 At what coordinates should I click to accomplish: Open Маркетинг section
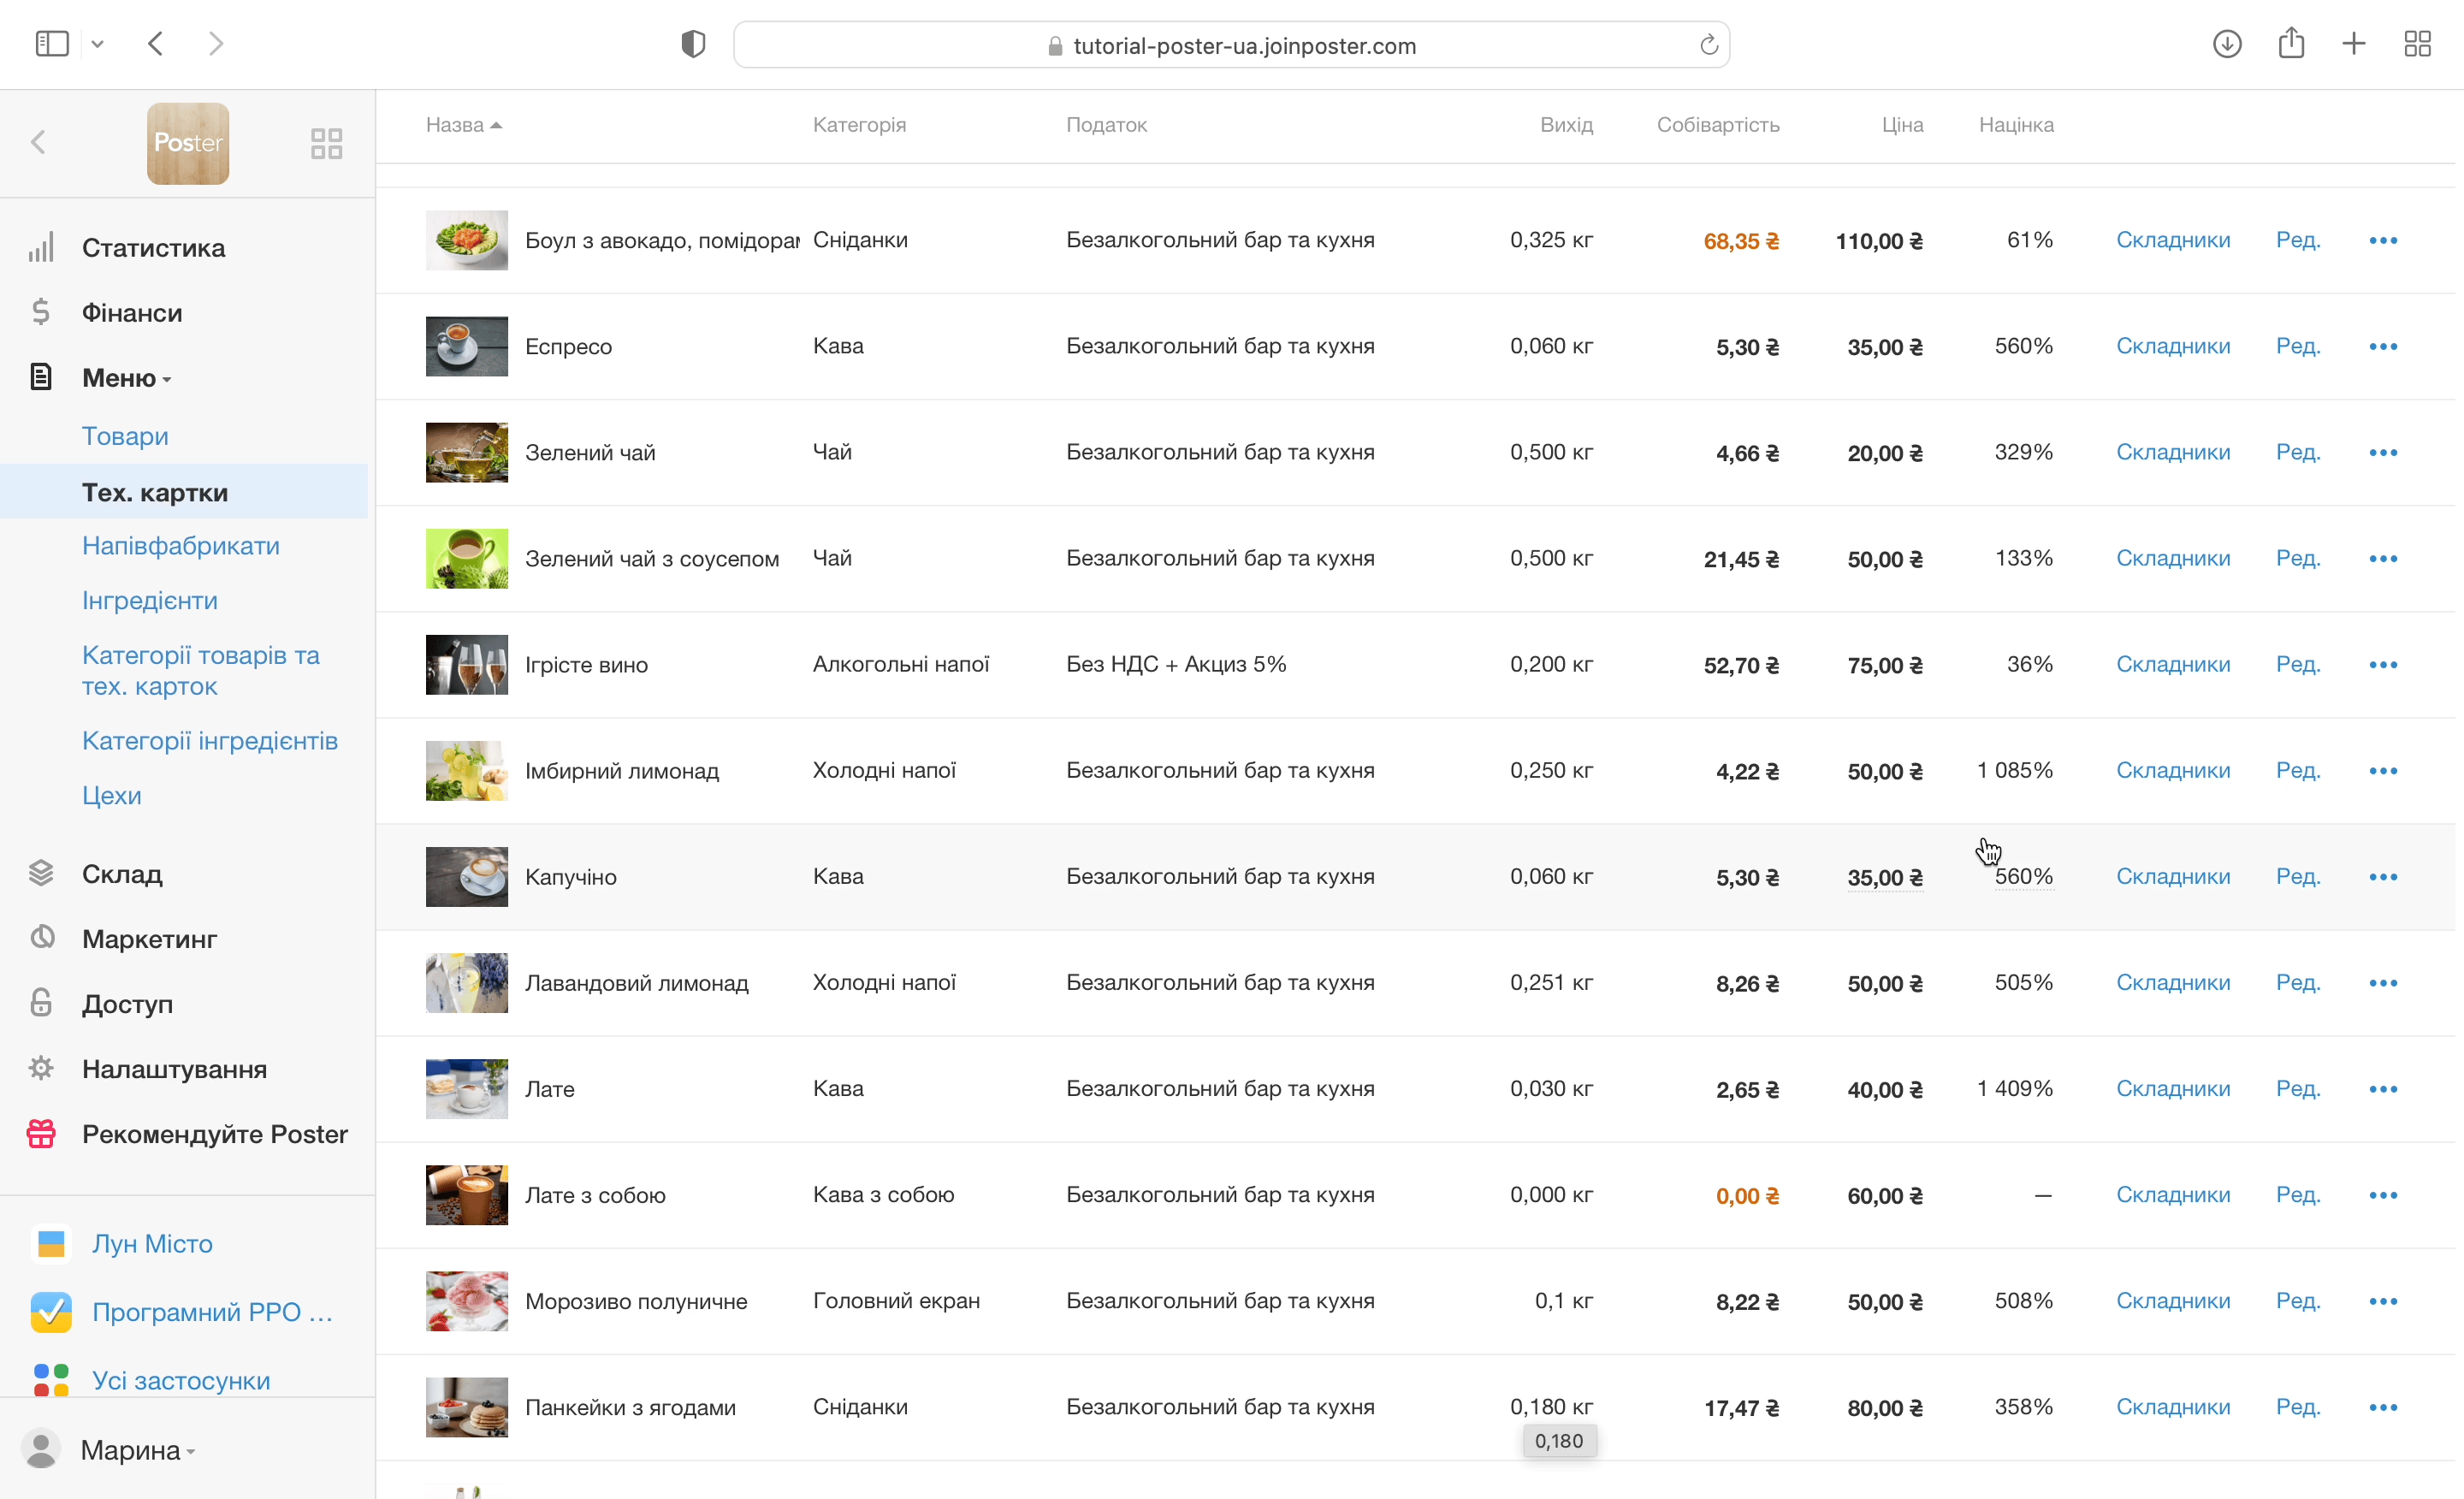click(149, 939)
